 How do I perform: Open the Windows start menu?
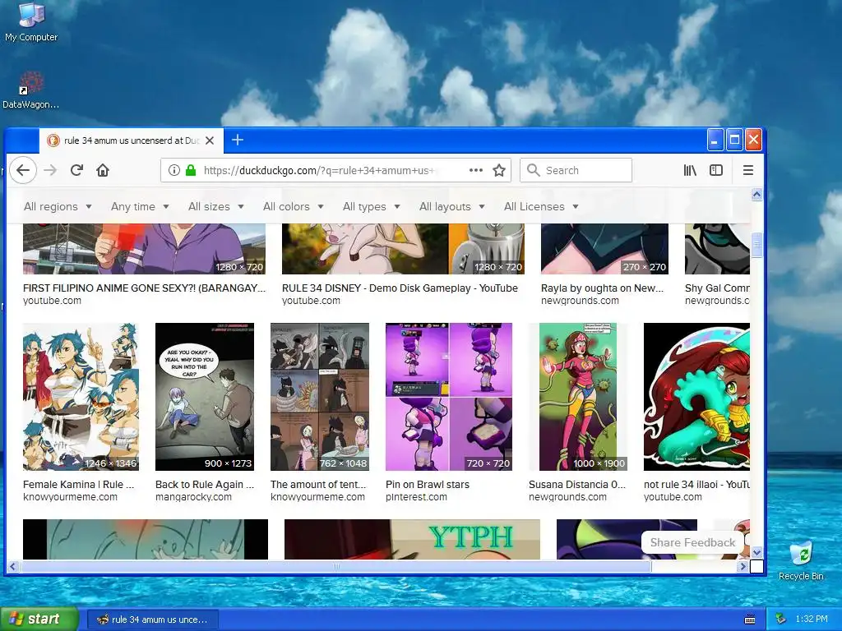coord(39,619)
